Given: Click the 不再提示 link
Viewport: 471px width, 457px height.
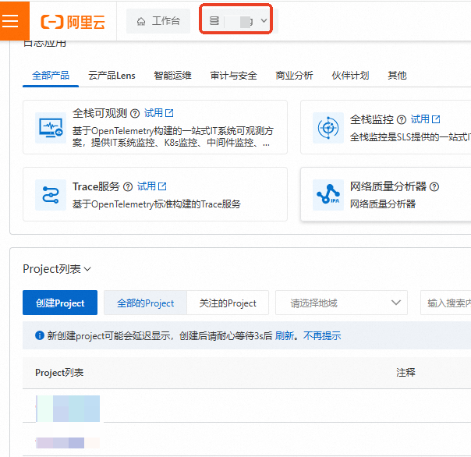Looking at the screenshot, I should (x=322, y=335).
